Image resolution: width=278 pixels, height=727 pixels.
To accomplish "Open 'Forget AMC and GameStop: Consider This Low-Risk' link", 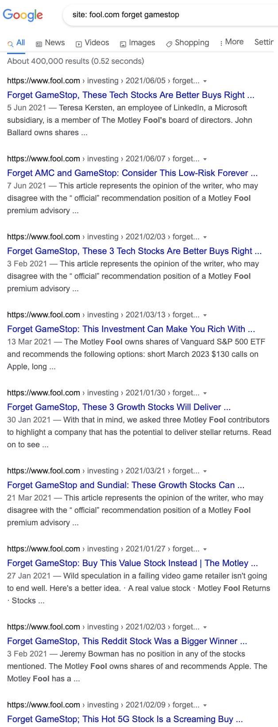I will pos(132,173).
